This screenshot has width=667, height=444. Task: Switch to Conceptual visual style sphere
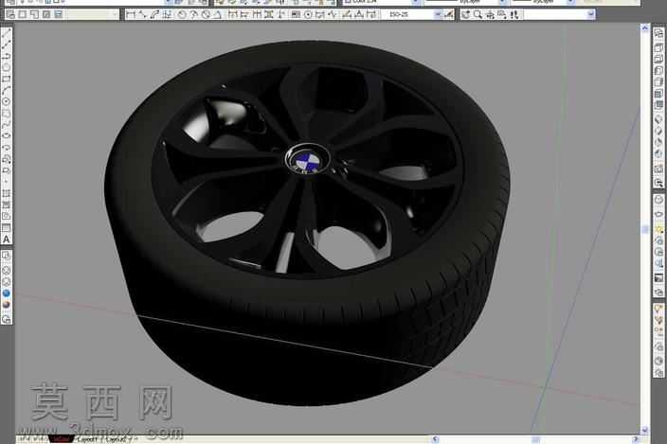(7, 305)
